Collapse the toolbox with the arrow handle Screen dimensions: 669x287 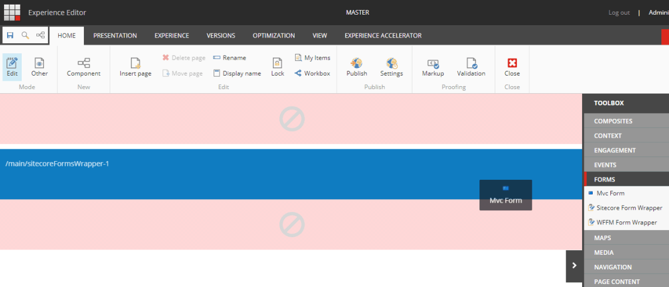(x=575, y=266)
